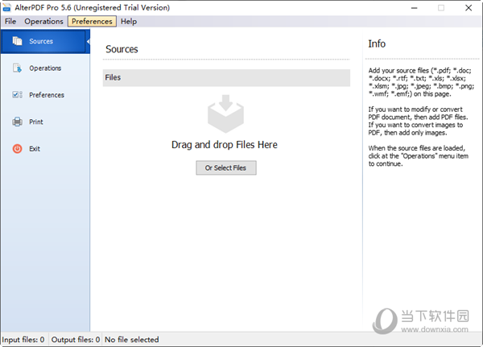Go to Operations label in sidebar

(45, 68)
